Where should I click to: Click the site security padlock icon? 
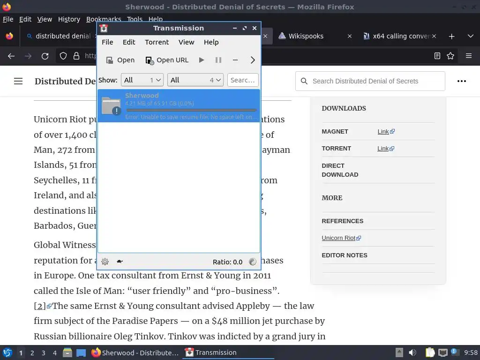click(x=76, y=56)
